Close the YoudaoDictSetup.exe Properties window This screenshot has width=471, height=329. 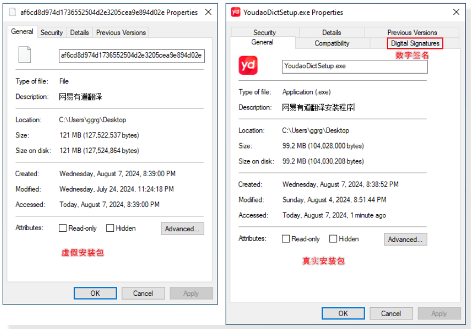456,12
